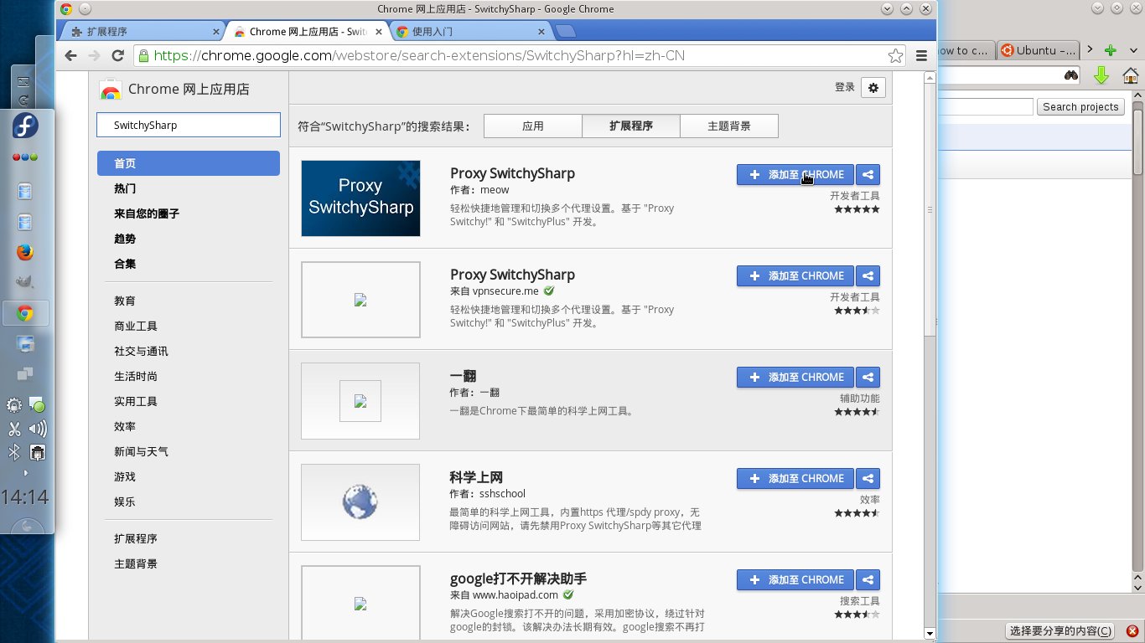Screen dimensions: 1145x643
Task: Select the 扩展程序 results filter
Action: (631, 126)
